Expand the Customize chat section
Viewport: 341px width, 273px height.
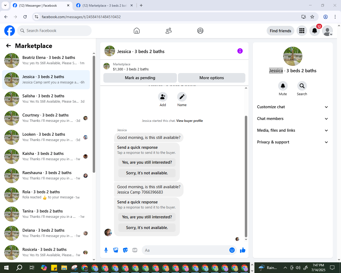point(293,107)
